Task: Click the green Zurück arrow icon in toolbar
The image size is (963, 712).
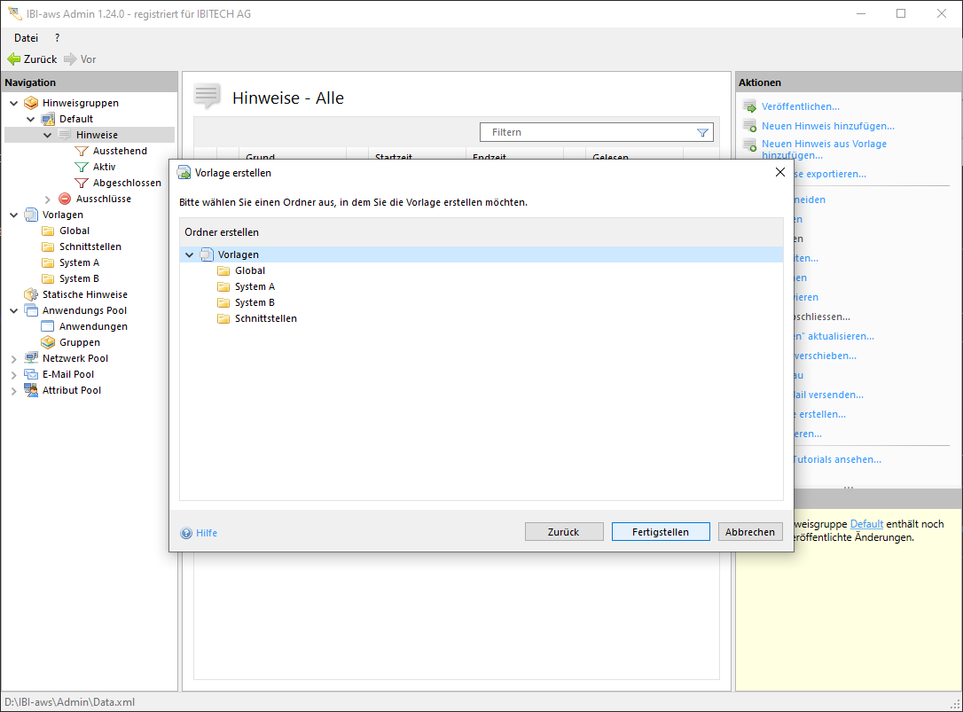Action: 13,59
